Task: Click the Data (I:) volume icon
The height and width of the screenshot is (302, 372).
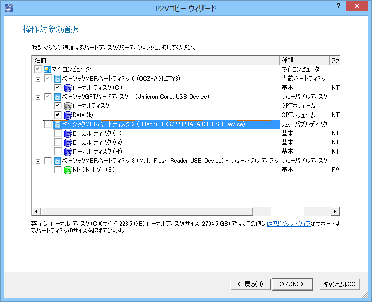Action: (x=68, y=115)
